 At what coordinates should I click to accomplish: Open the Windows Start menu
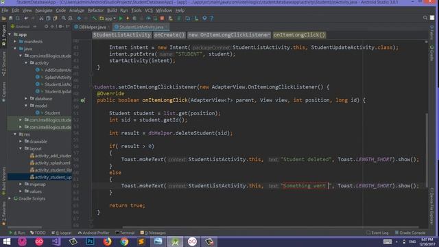click(6, 242)
